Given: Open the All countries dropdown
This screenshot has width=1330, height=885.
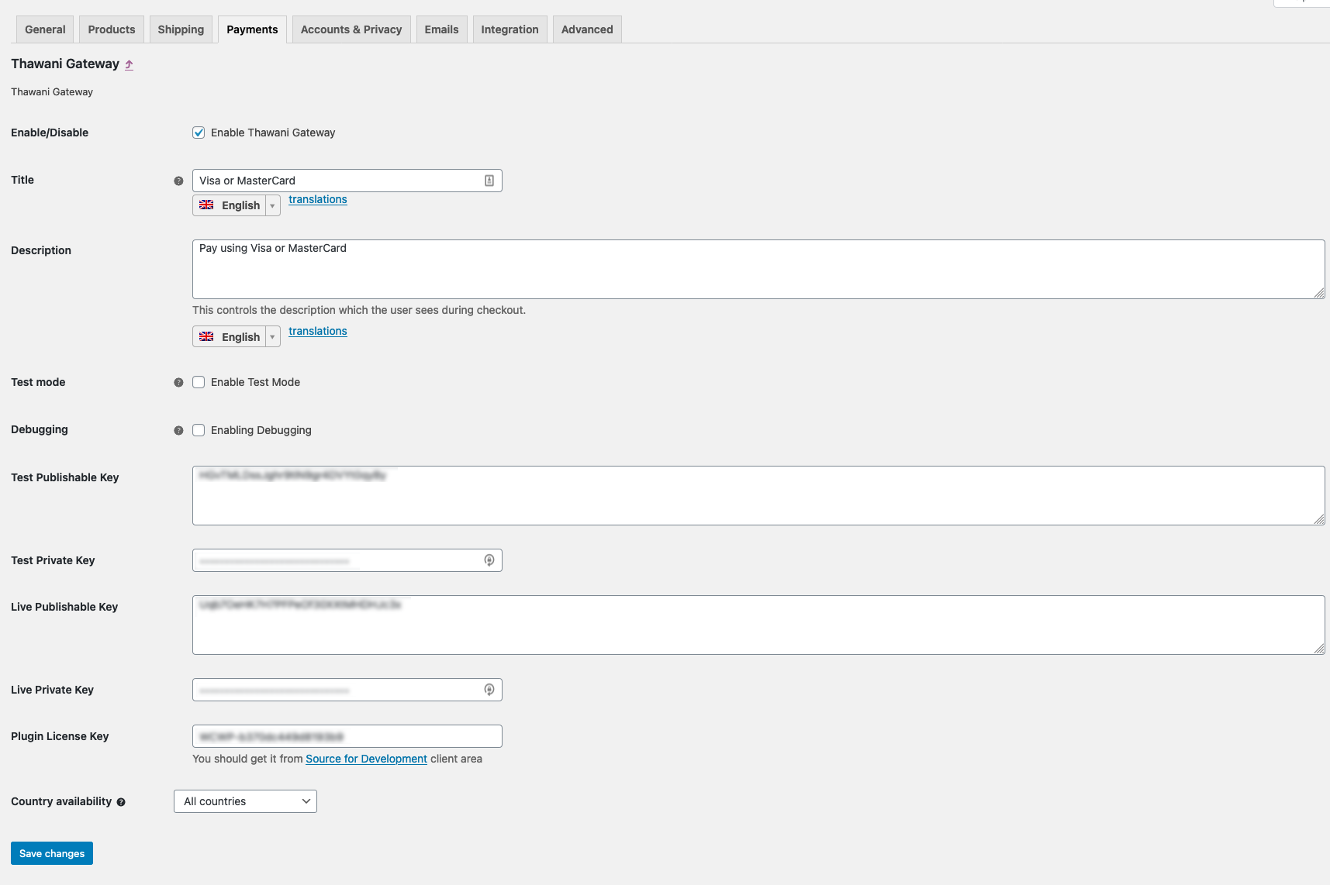Looking at the screenshot, I should (x=245, y=801).
